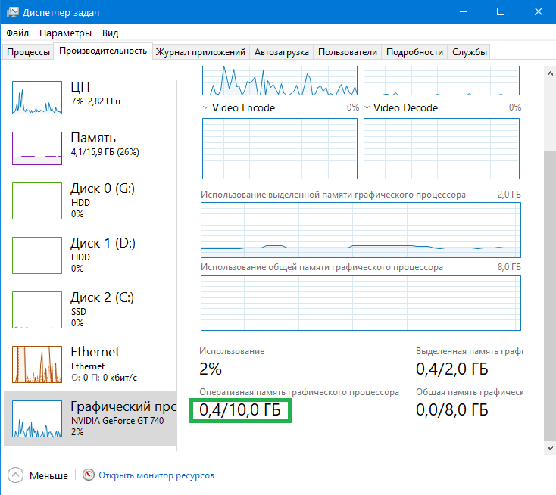Click Открыть монитор ресурсов link
The height and width of the screenshot is (495, 556).
point(156,475)
